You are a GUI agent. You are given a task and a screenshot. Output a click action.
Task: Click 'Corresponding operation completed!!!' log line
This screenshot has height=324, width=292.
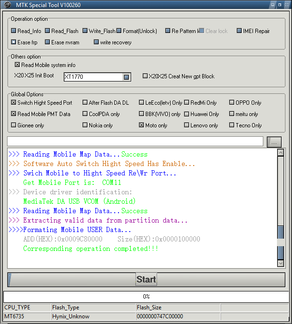(91, 249)
